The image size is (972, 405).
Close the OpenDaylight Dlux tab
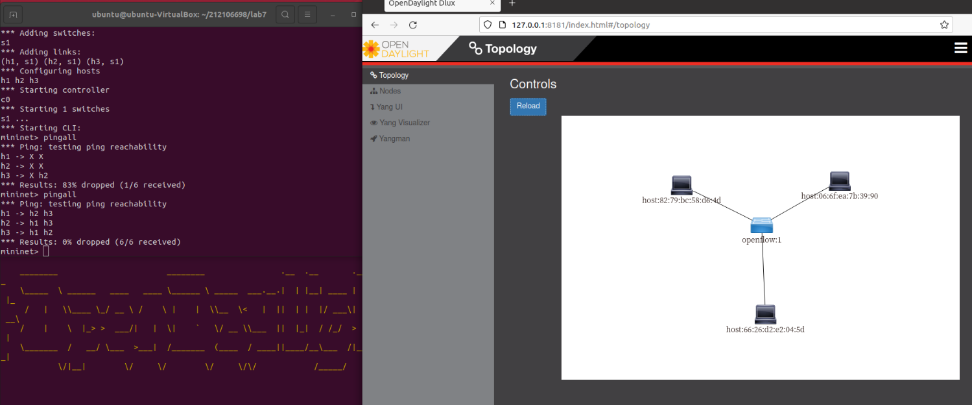493,3
